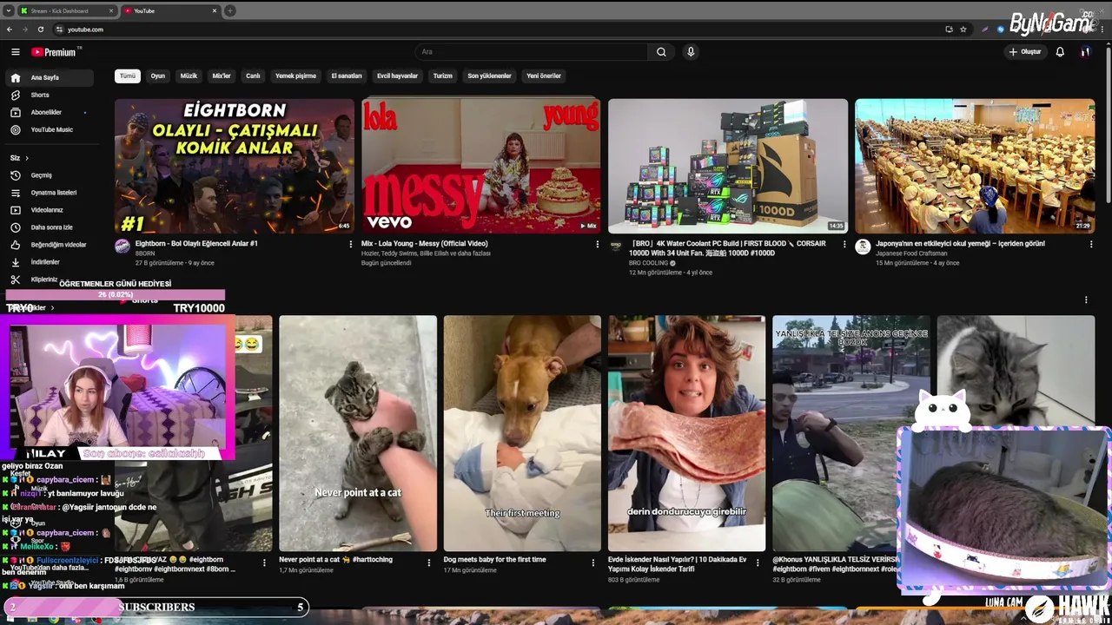Open a new browser tab with plus
Screen dimensions: 1112x625
pyautogui.click(x=229, y=11)
